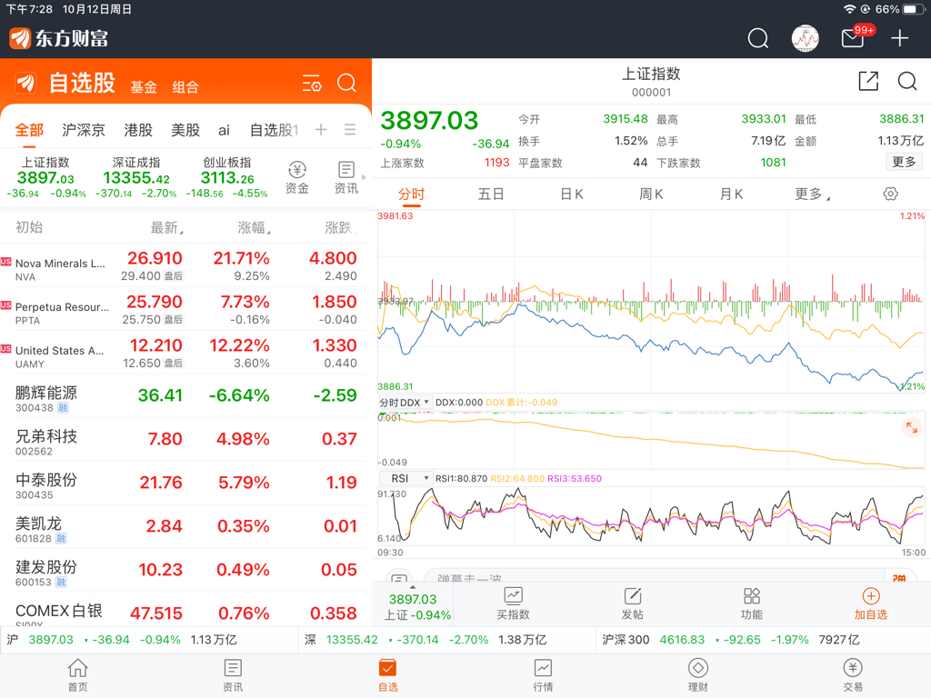931x698 pixels.
Task: Open the 交易 trading tab
Action: (853, 675)
